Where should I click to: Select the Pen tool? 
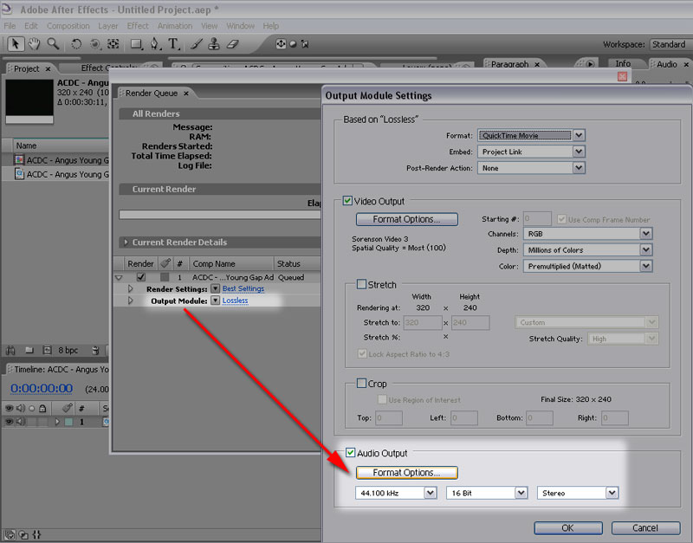click(155, 44)
